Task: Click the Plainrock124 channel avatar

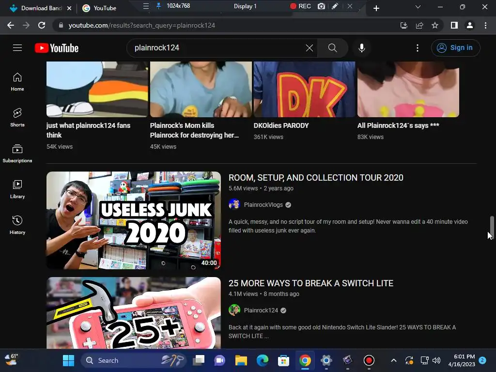Action: (234, 310)
